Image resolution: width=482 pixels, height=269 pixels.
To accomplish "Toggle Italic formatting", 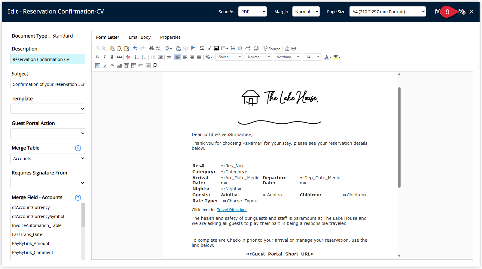I will (x=105, y=57).
